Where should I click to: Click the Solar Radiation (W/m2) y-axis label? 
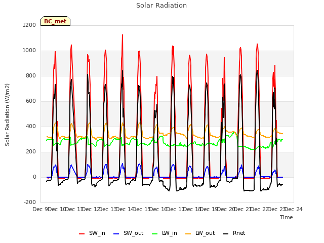[7, 115]
